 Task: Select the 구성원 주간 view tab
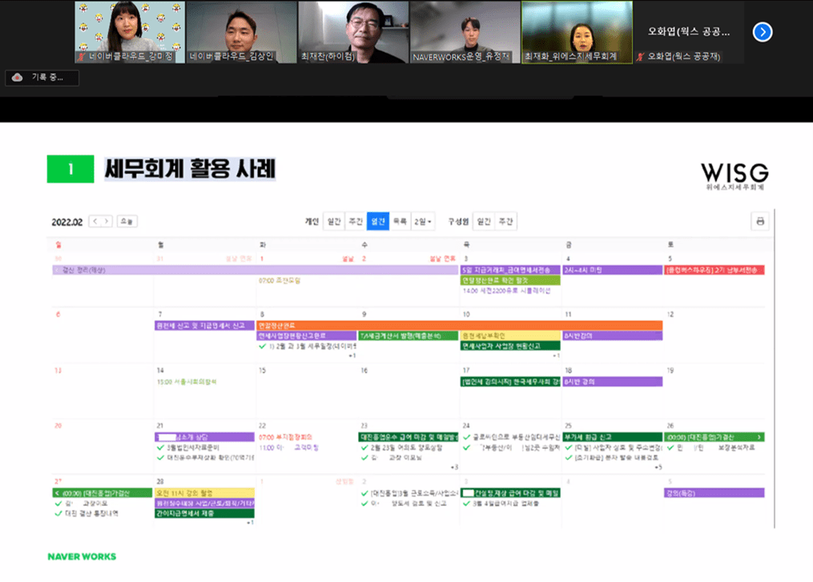(x=505, y=221)
